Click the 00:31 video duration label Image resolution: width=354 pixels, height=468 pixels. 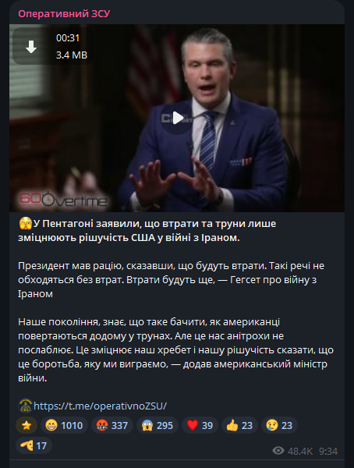pos(68,38)
